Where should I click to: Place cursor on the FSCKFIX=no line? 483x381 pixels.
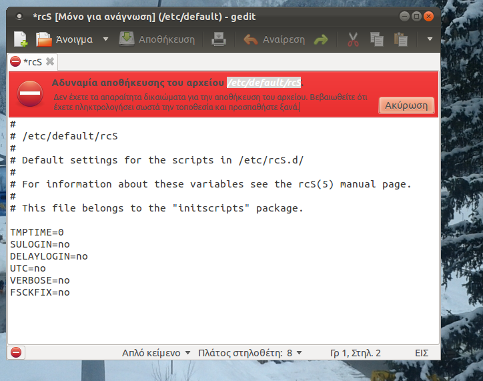tap(40, 292)
